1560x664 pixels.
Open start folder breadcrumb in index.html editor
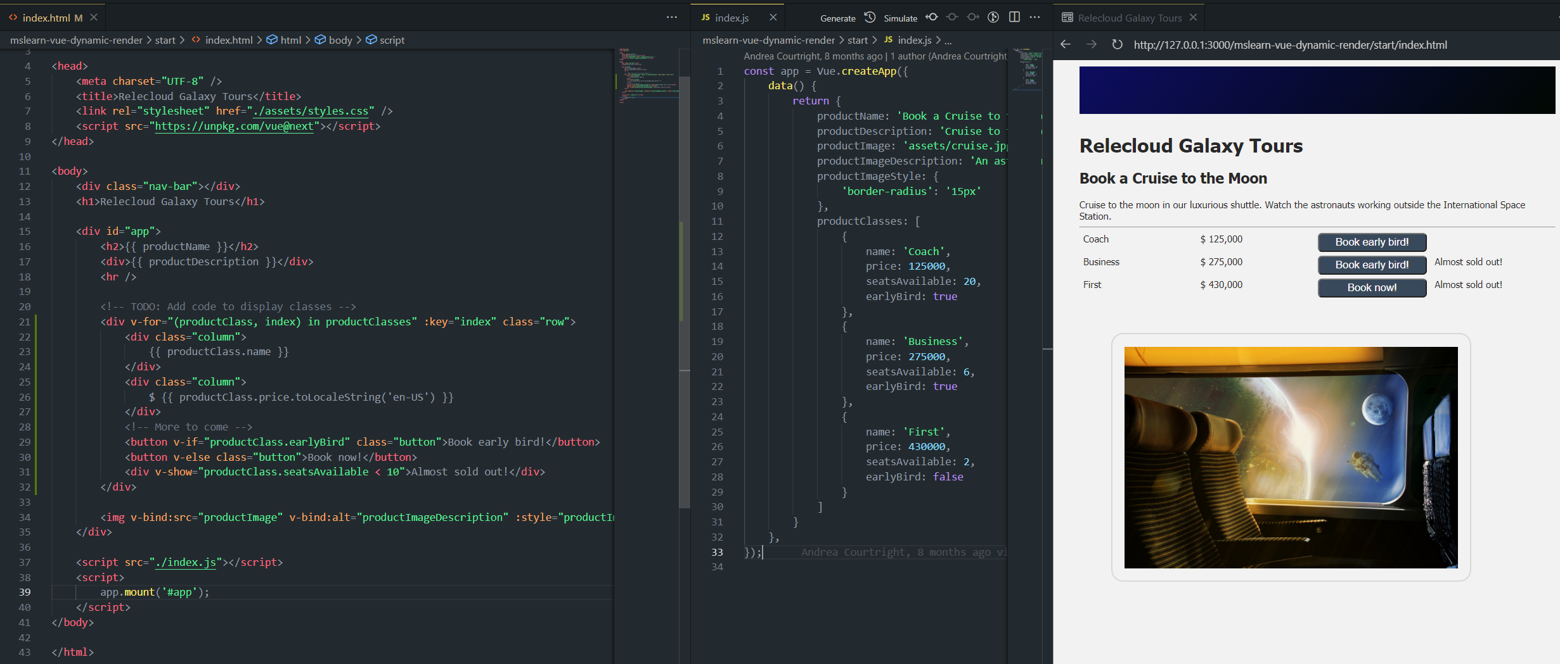tap(165, 40)
